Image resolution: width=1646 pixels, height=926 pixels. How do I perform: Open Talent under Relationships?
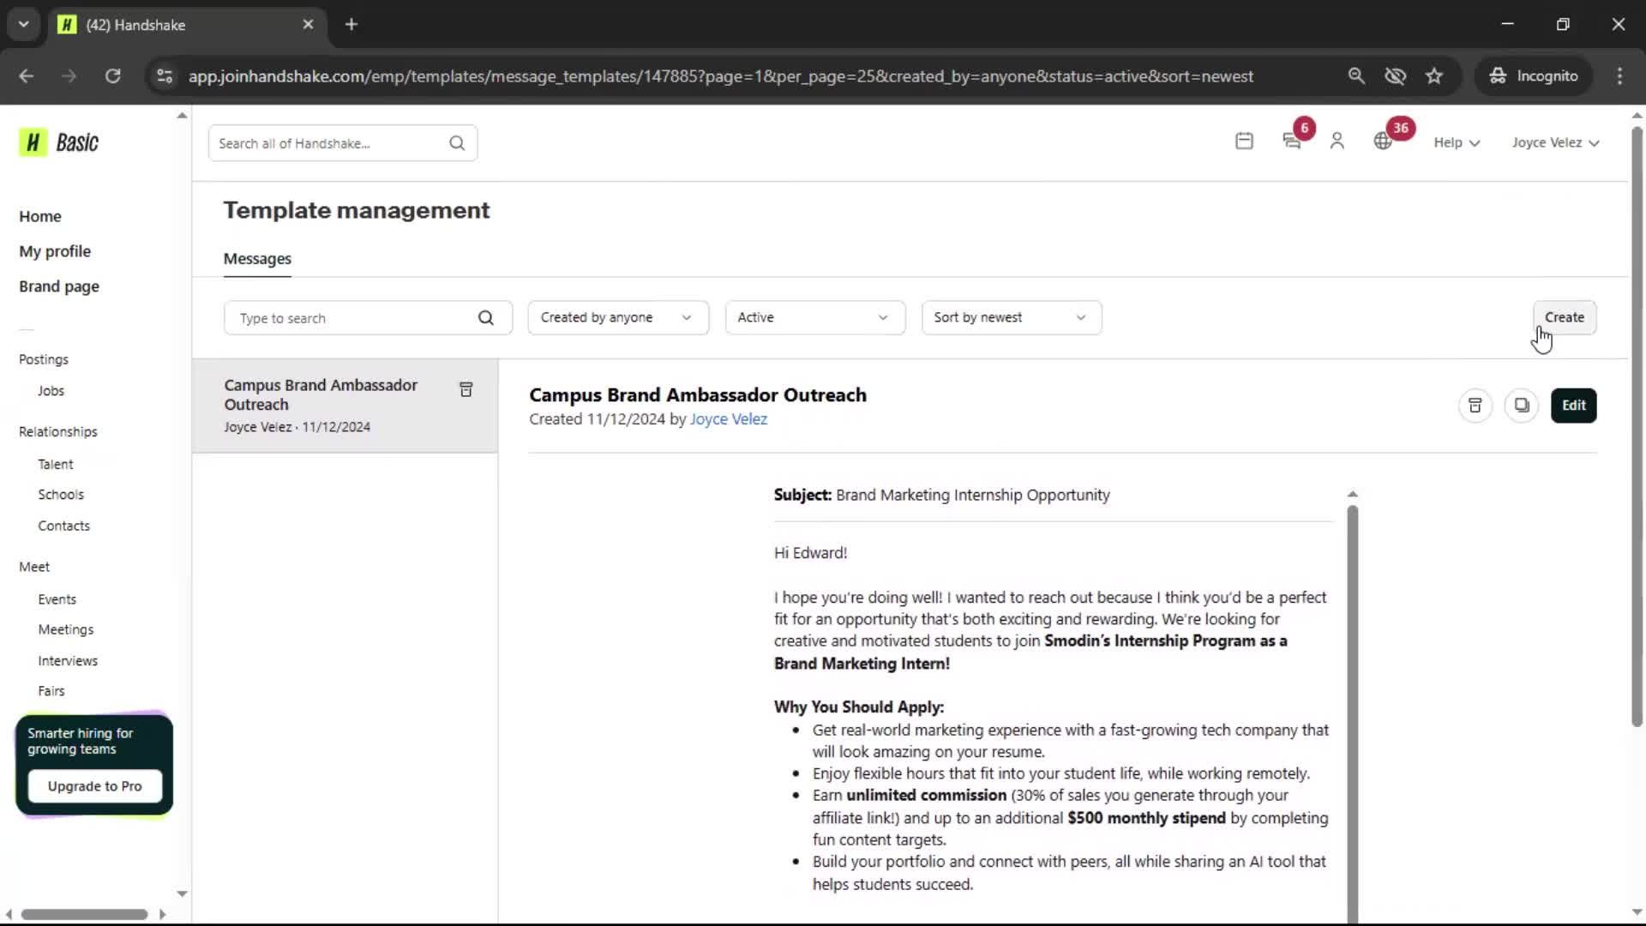click(x=56, y=464)
